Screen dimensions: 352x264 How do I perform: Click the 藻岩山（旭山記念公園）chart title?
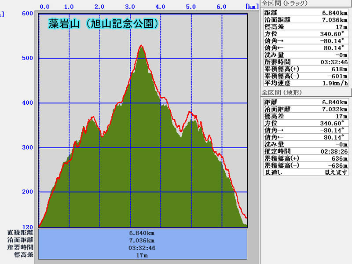102,24
